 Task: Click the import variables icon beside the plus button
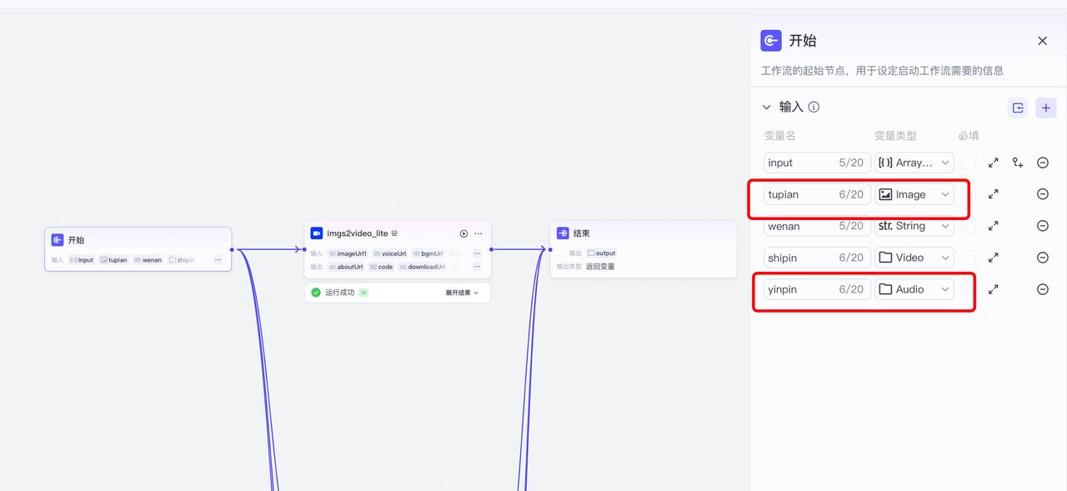pyautogui.click(x=1017, y=108)
